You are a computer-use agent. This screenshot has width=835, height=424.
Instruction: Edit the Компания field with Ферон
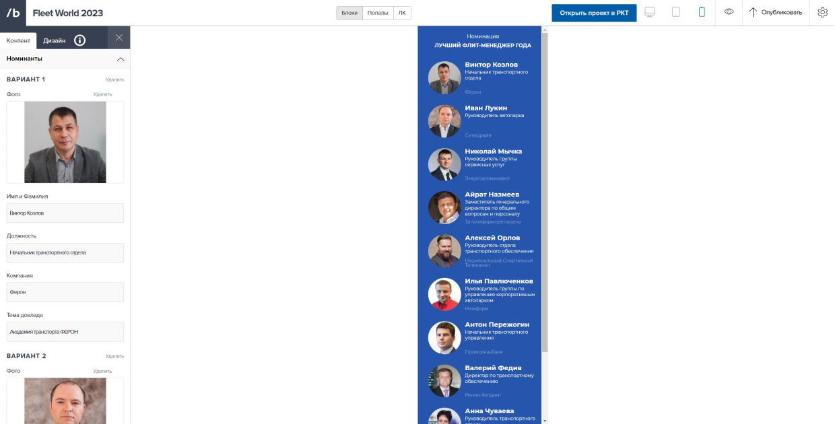click(x=65, y=292)
